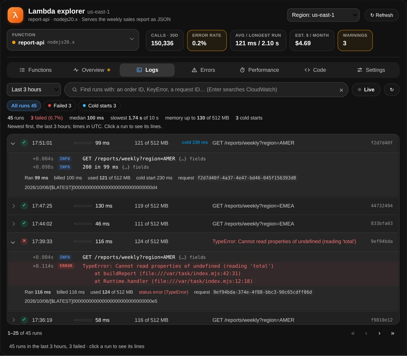The width and height of the screenshot is (407, 356).
Task: Open the Last 3 hours time range dropdown
Action: coord(34,90)
